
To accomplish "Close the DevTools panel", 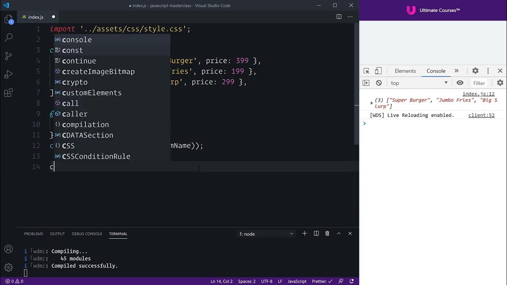I will point(500,71).
